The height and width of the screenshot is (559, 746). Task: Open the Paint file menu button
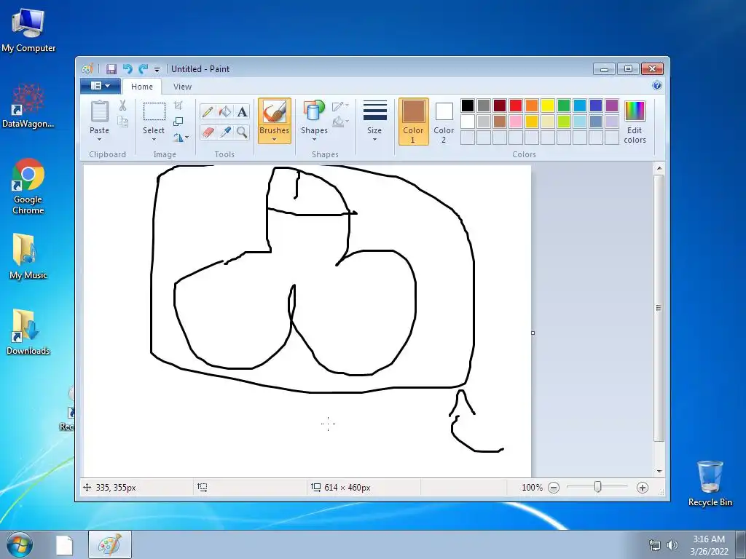click(100, 86)
